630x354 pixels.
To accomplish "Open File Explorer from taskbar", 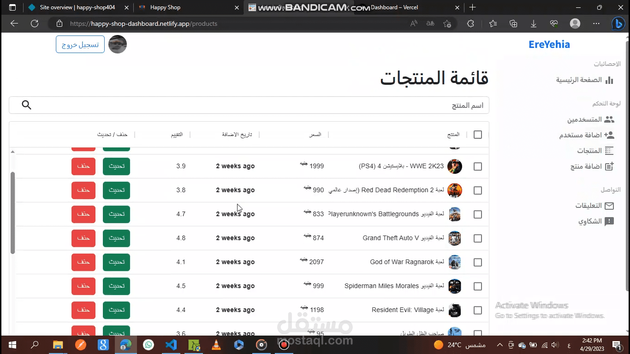I will coord(58,345).
